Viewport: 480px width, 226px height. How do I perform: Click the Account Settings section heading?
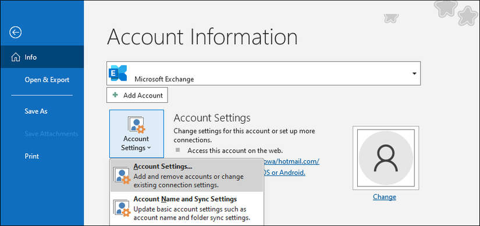[x=212, y=118]
